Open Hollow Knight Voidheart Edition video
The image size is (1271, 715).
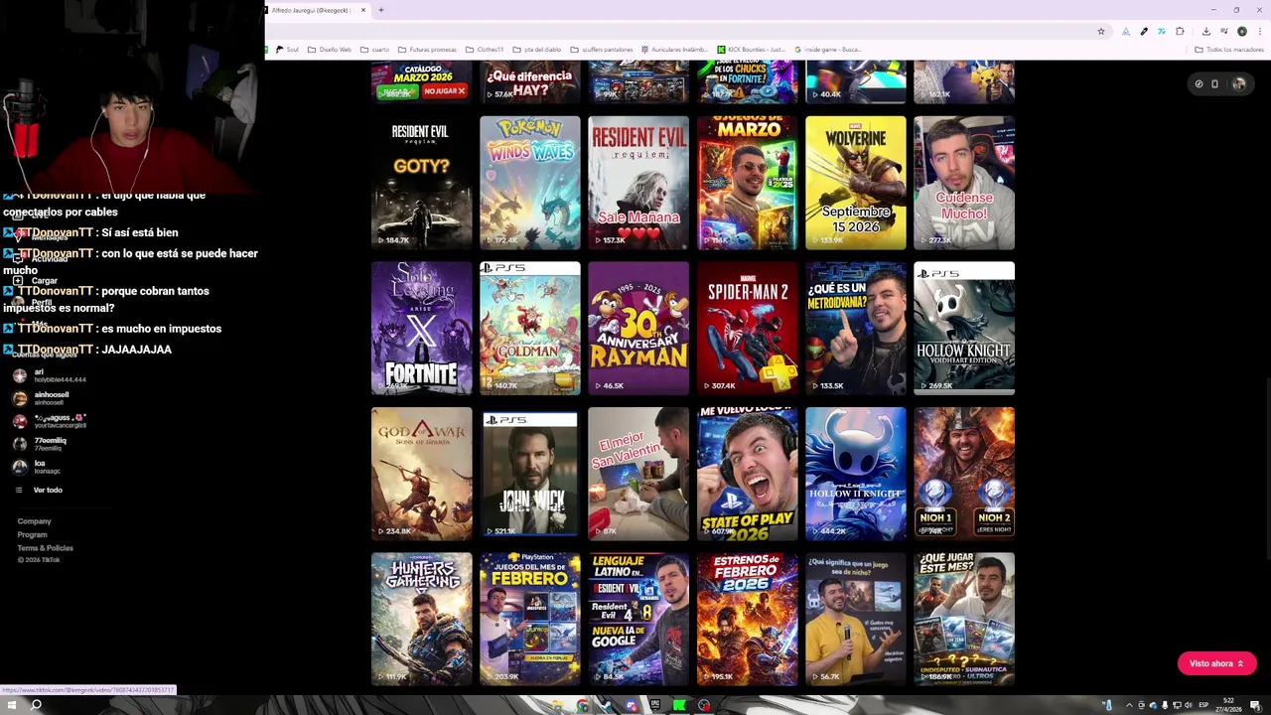(x=964, y=328)
